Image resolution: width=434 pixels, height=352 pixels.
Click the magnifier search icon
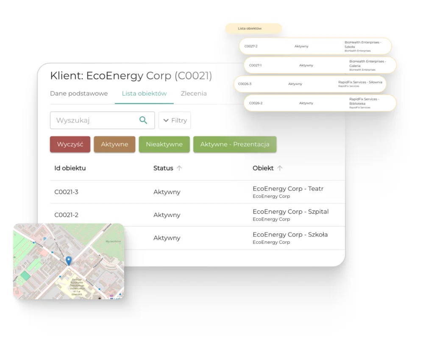coord(143,120)
